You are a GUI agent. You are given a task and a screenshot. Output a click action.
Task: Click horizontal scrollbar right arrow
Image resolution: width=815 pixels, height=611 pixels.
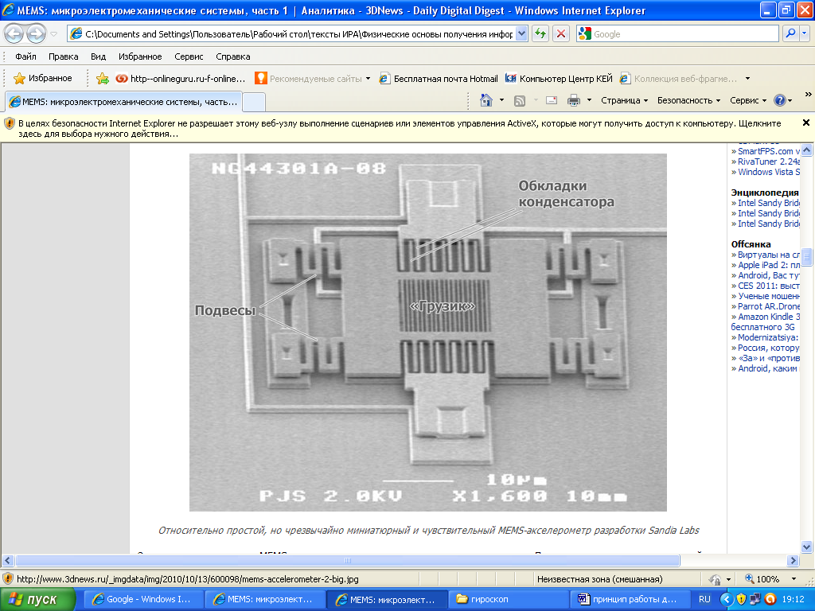tap(793, 561)
